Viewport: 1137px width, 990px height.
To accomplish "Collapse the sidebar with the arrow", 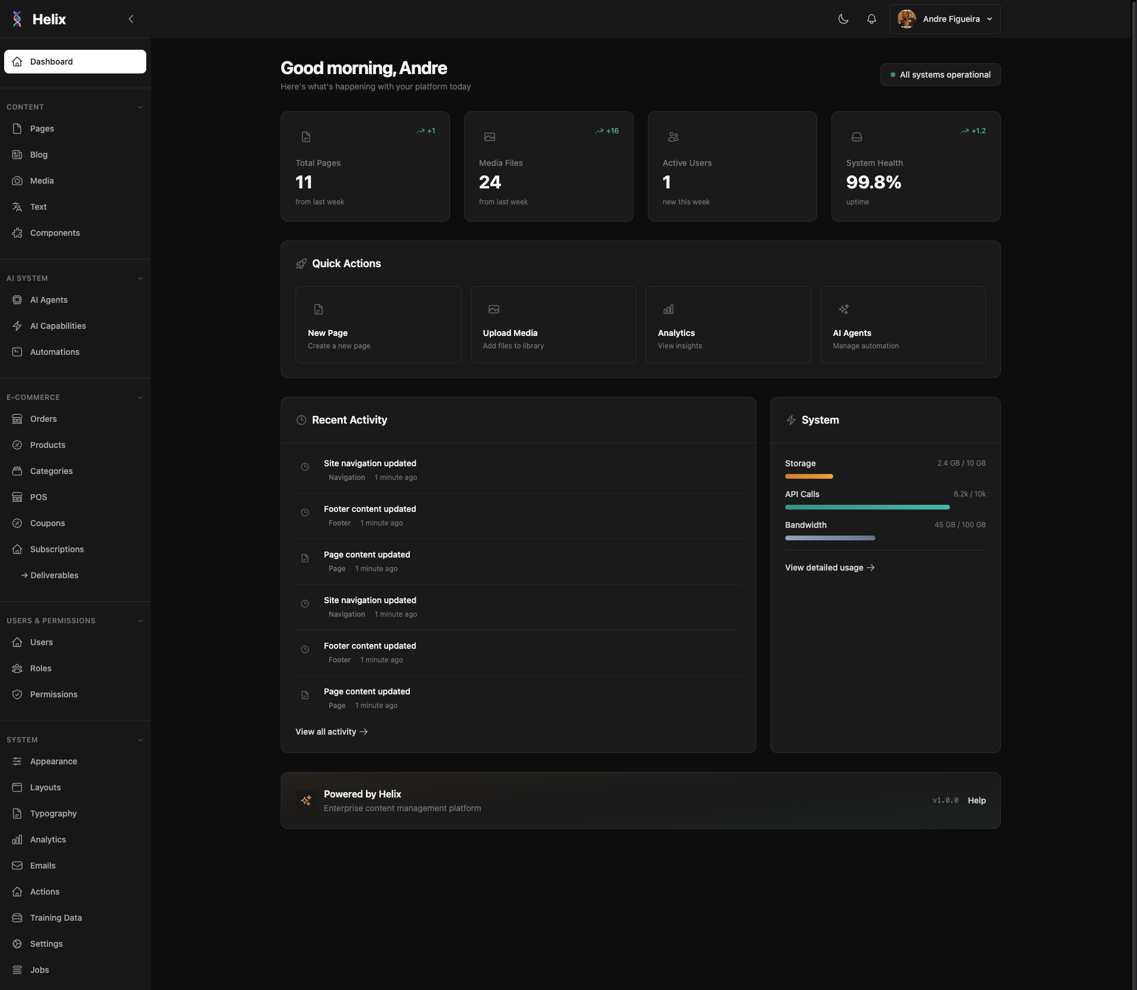I will tap(131, 19).
